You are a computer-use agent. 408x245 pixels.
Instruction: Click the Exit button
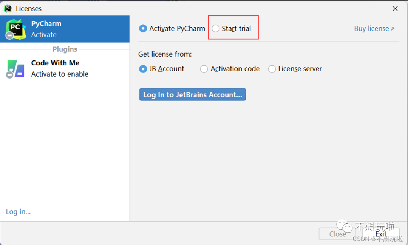[x=381, y=234]
